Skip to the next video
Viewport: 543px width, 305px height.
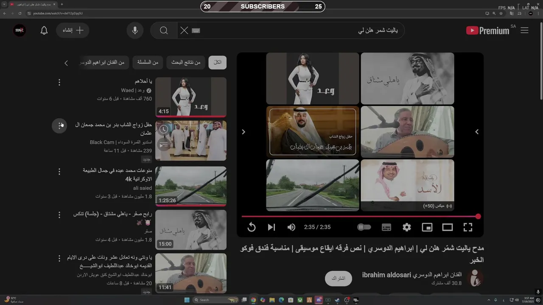271,227
